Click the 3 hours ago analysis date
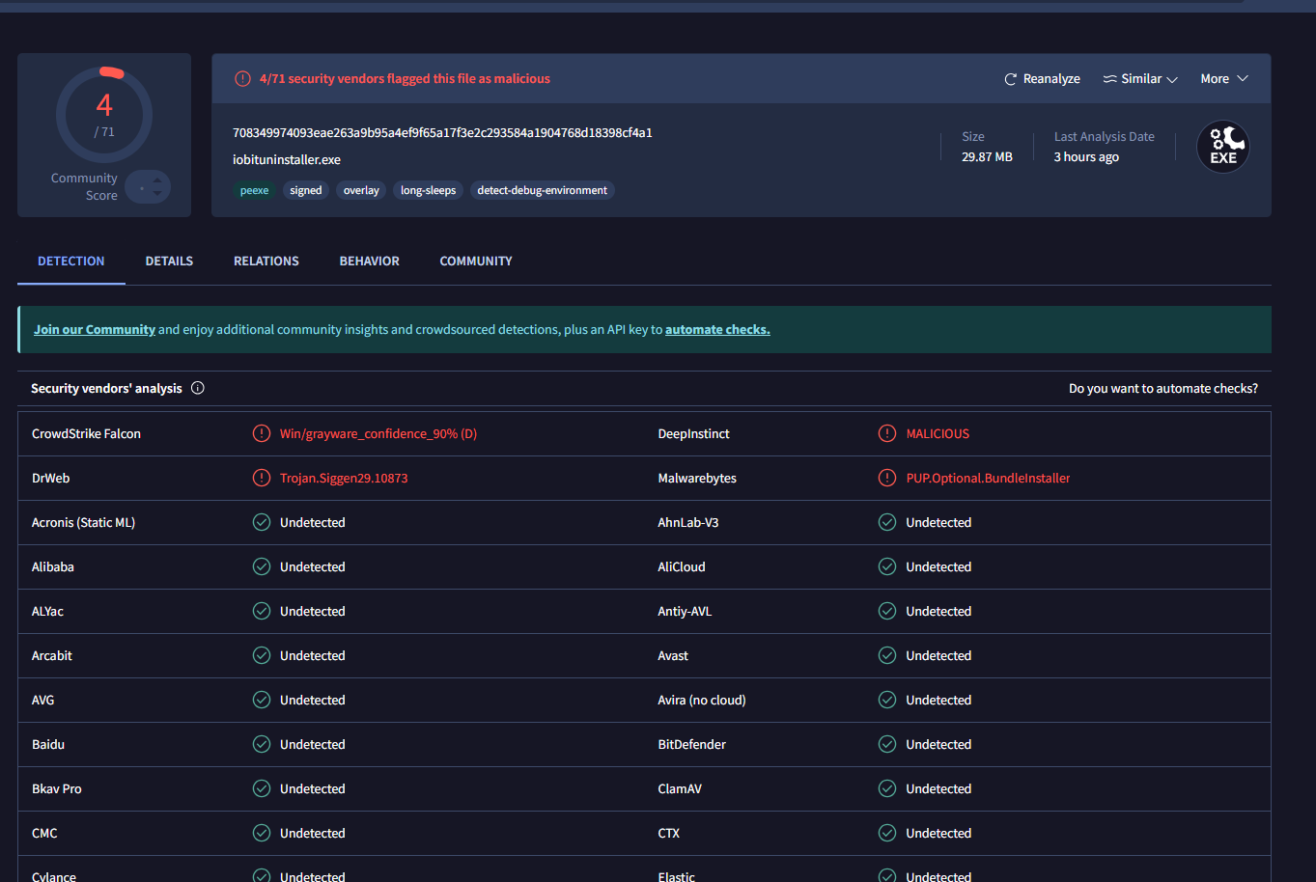This screenshot has width=1316, height=882. click(x=1086, y=157)
